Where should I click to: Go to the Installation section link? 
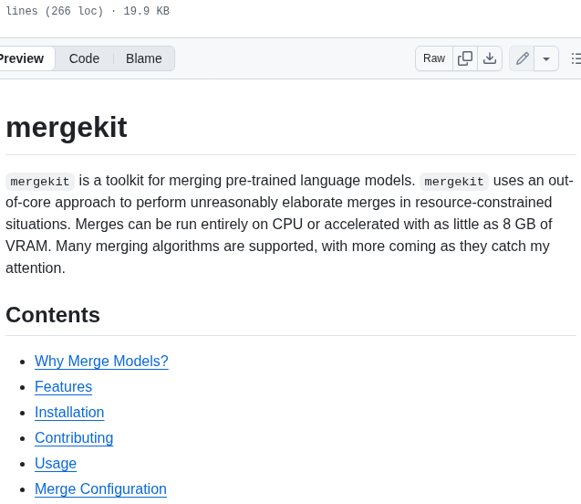pyautogui.click(x=69, y=412)
